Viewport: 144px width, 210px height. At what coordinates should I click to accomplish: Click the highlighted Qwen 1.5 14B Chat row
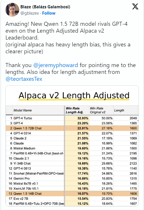72,194
